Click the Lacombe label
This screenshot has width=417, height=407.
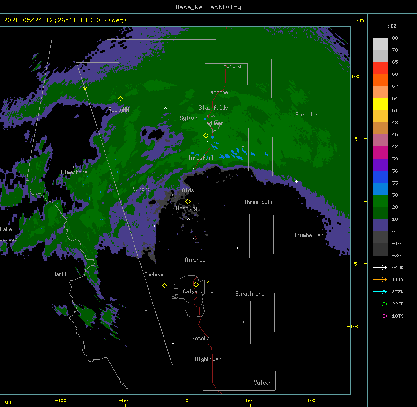click(218, 92)
